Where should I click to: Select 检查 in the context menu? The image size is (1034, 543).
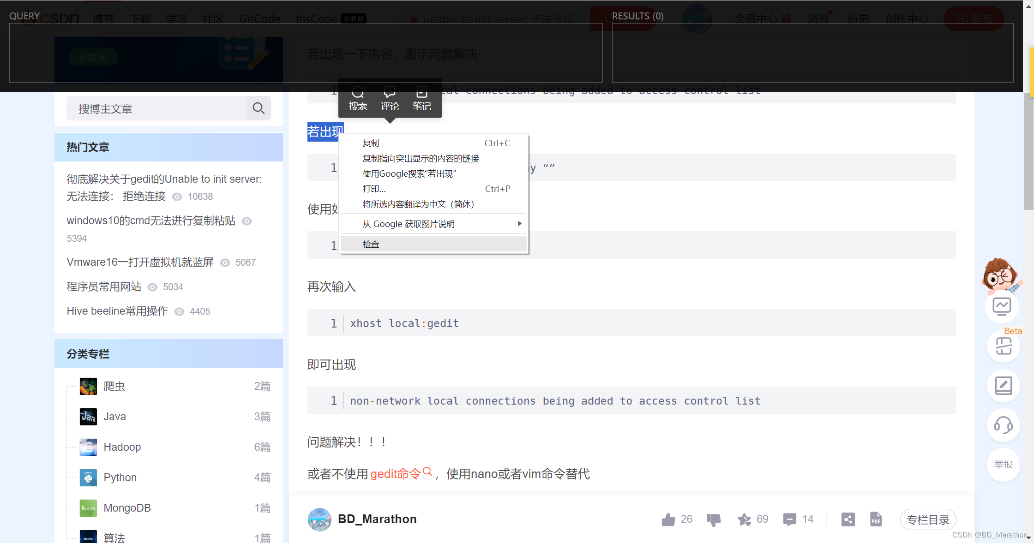pyautogui.click(x=434, y=244)
